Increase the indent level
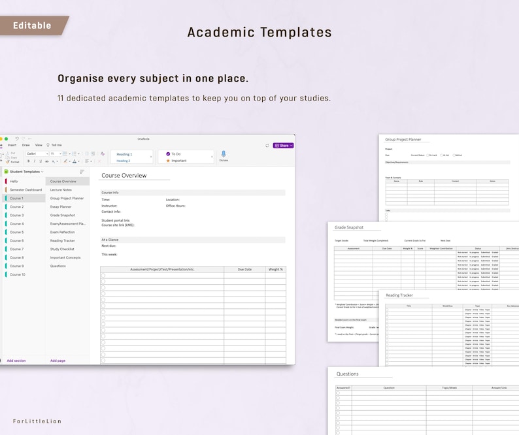The width and height of the screenshot is (519, 435). pos(93,154)
